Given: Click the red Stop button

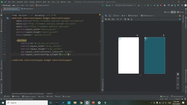Looking at the screenshot, I should [x=161, y=5].
